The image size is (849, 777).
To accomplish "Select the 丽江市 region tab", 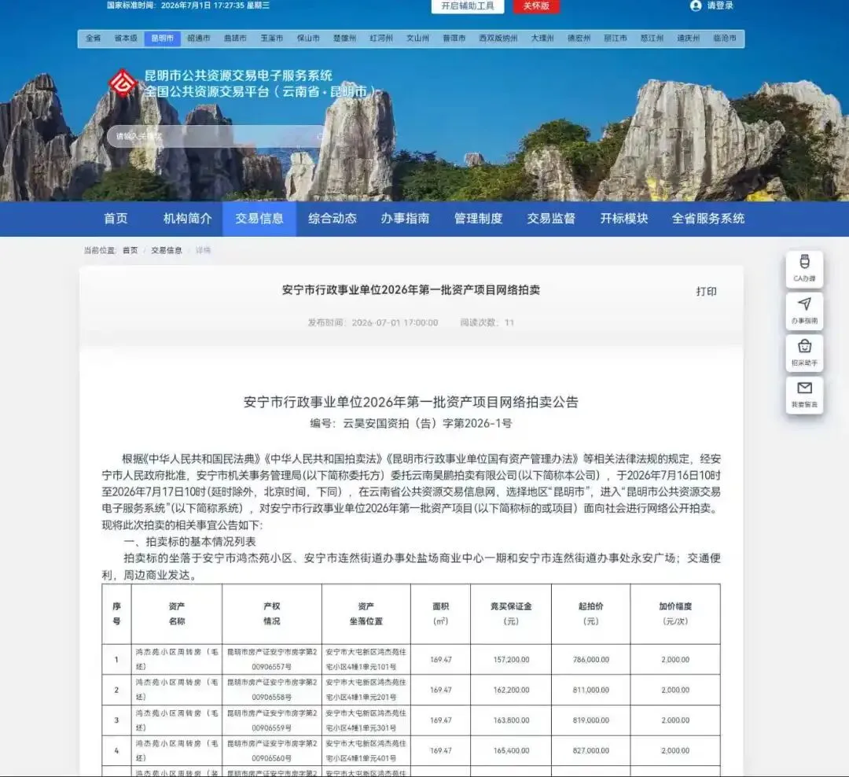I will pyautogui.click(x=615, y=39).
